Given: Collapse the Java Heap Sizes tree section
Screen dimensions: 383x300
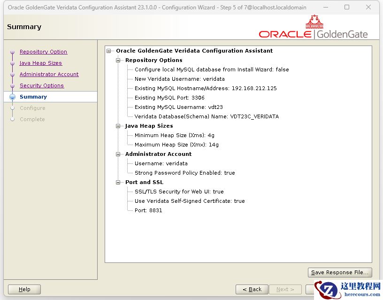Looking at the screenshot, I should [118, 126].
